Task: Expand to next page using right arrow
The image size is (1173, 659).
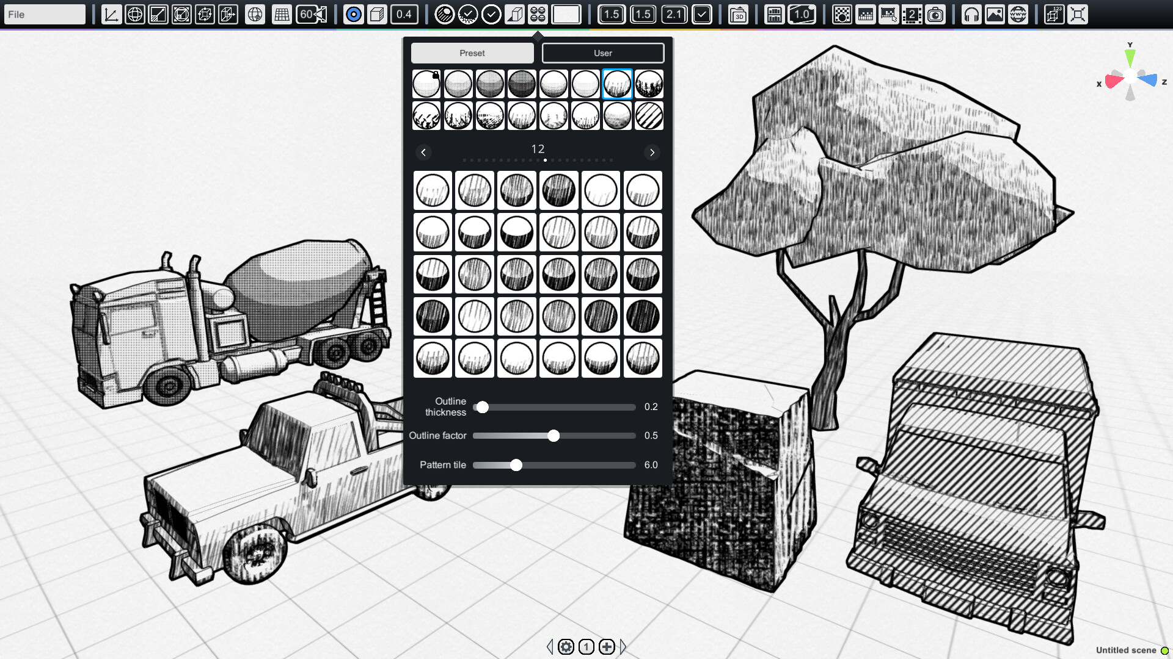Action: pos(651,152)
